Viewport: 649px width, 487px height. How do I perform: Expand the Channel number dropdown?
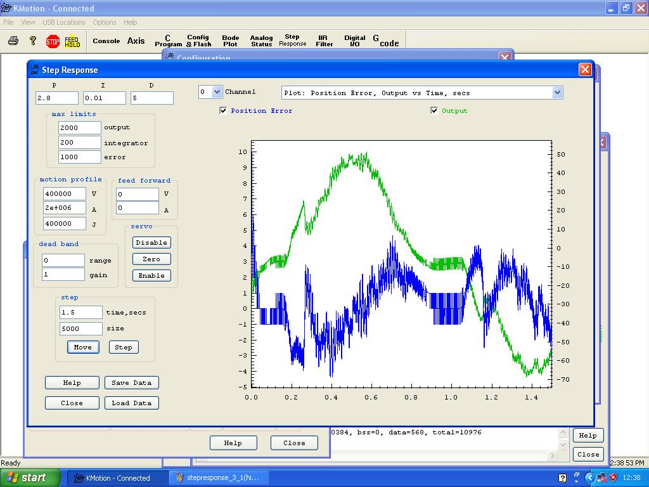pos(217,93)
